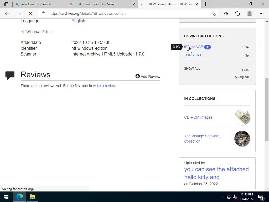The image size is (269, 202).
Task: Open Settings and more menu
Action: (x=261, y=13)
